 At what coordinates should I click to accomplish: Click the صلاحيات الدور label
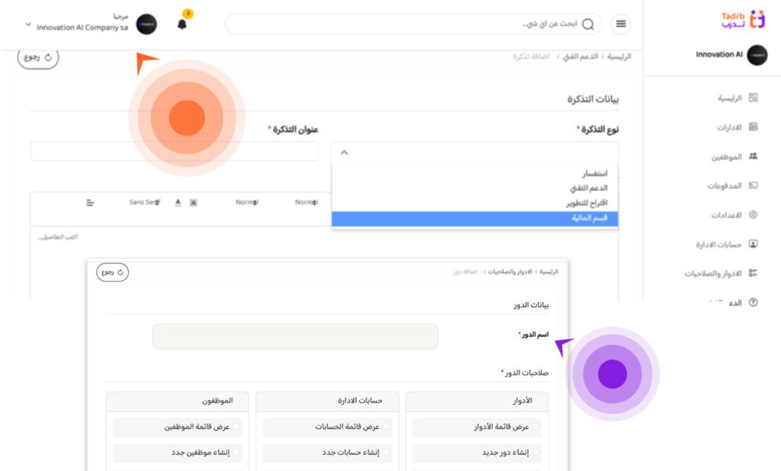click(525, 373)
